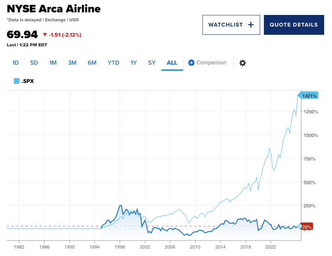Click the red down-arrow change indicator
332x256 pixels.
pos(45,35)
